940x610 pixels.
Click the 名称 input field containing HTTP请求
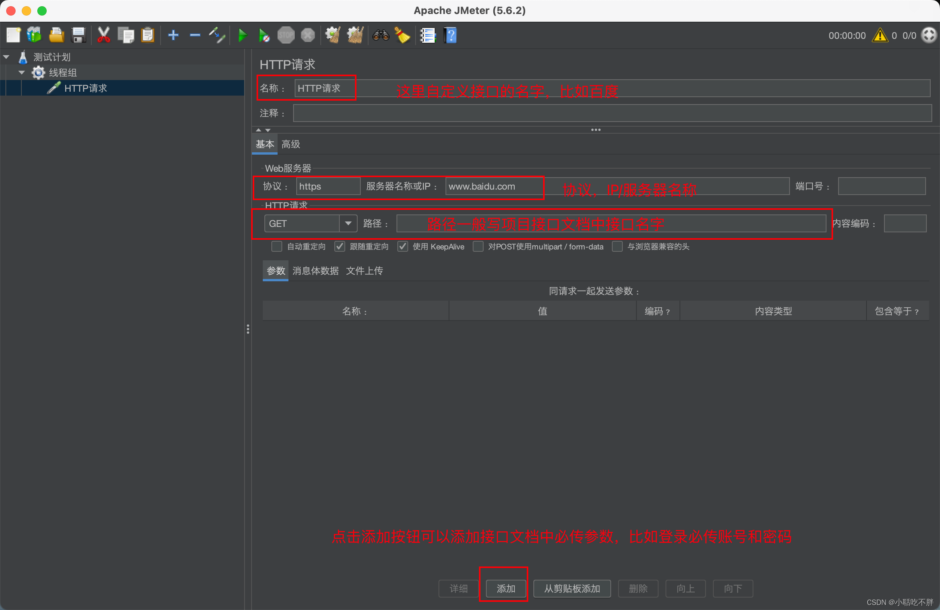coord(612,88)
